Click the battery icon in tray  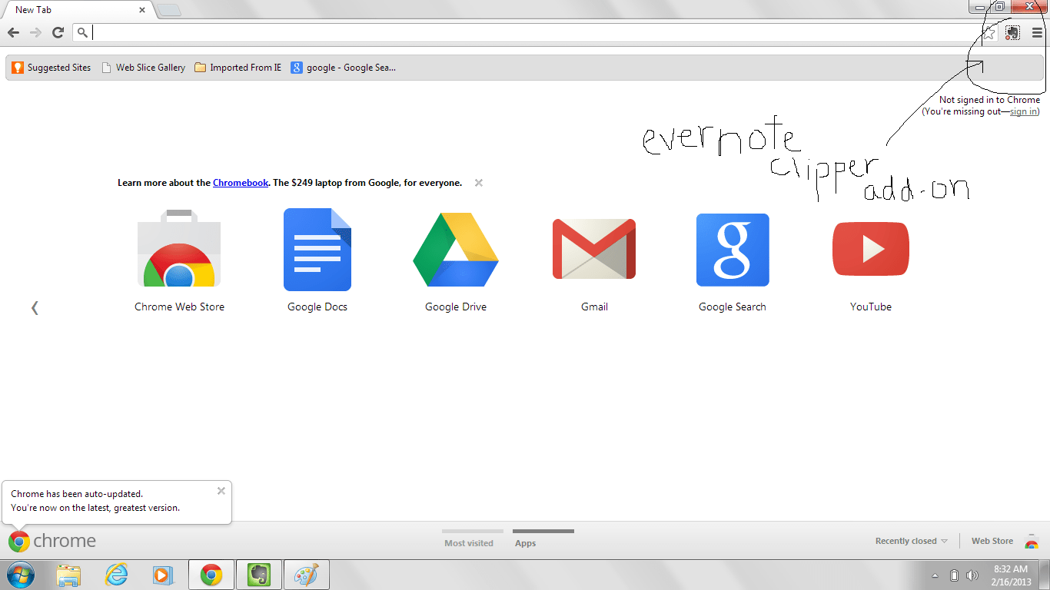(x=954, y=575)
